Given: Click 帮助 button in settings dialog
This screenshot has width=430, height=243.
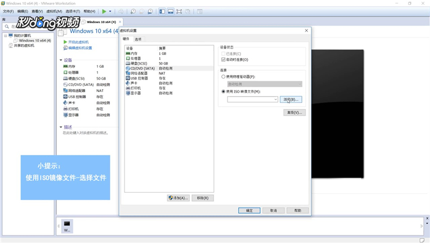Looking at the screenshot, I should pos(298,210).
